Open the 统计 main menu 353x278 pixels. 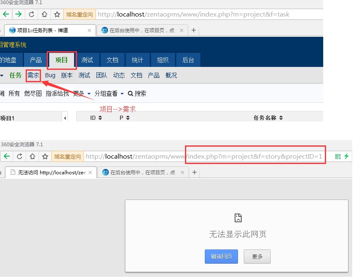137,60
